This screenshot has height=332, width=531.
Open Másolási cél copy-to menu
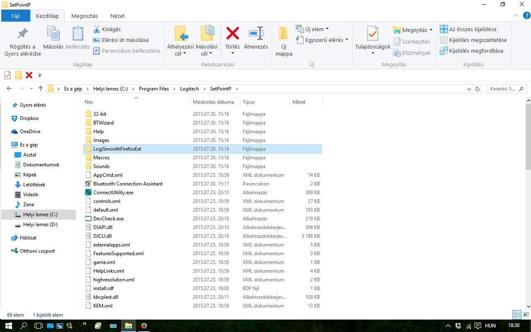pyautogui.click(x=207, y=41)
